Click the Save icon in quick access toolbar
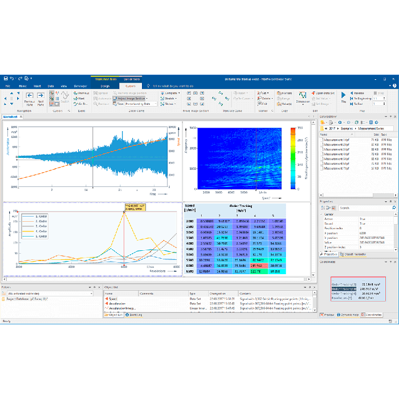The width and height of the screenshot is (399, 399). tap(6, 78)
